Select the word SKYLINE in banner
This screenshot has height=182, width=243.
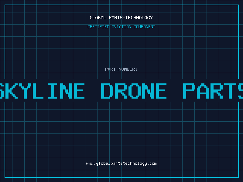42,91
